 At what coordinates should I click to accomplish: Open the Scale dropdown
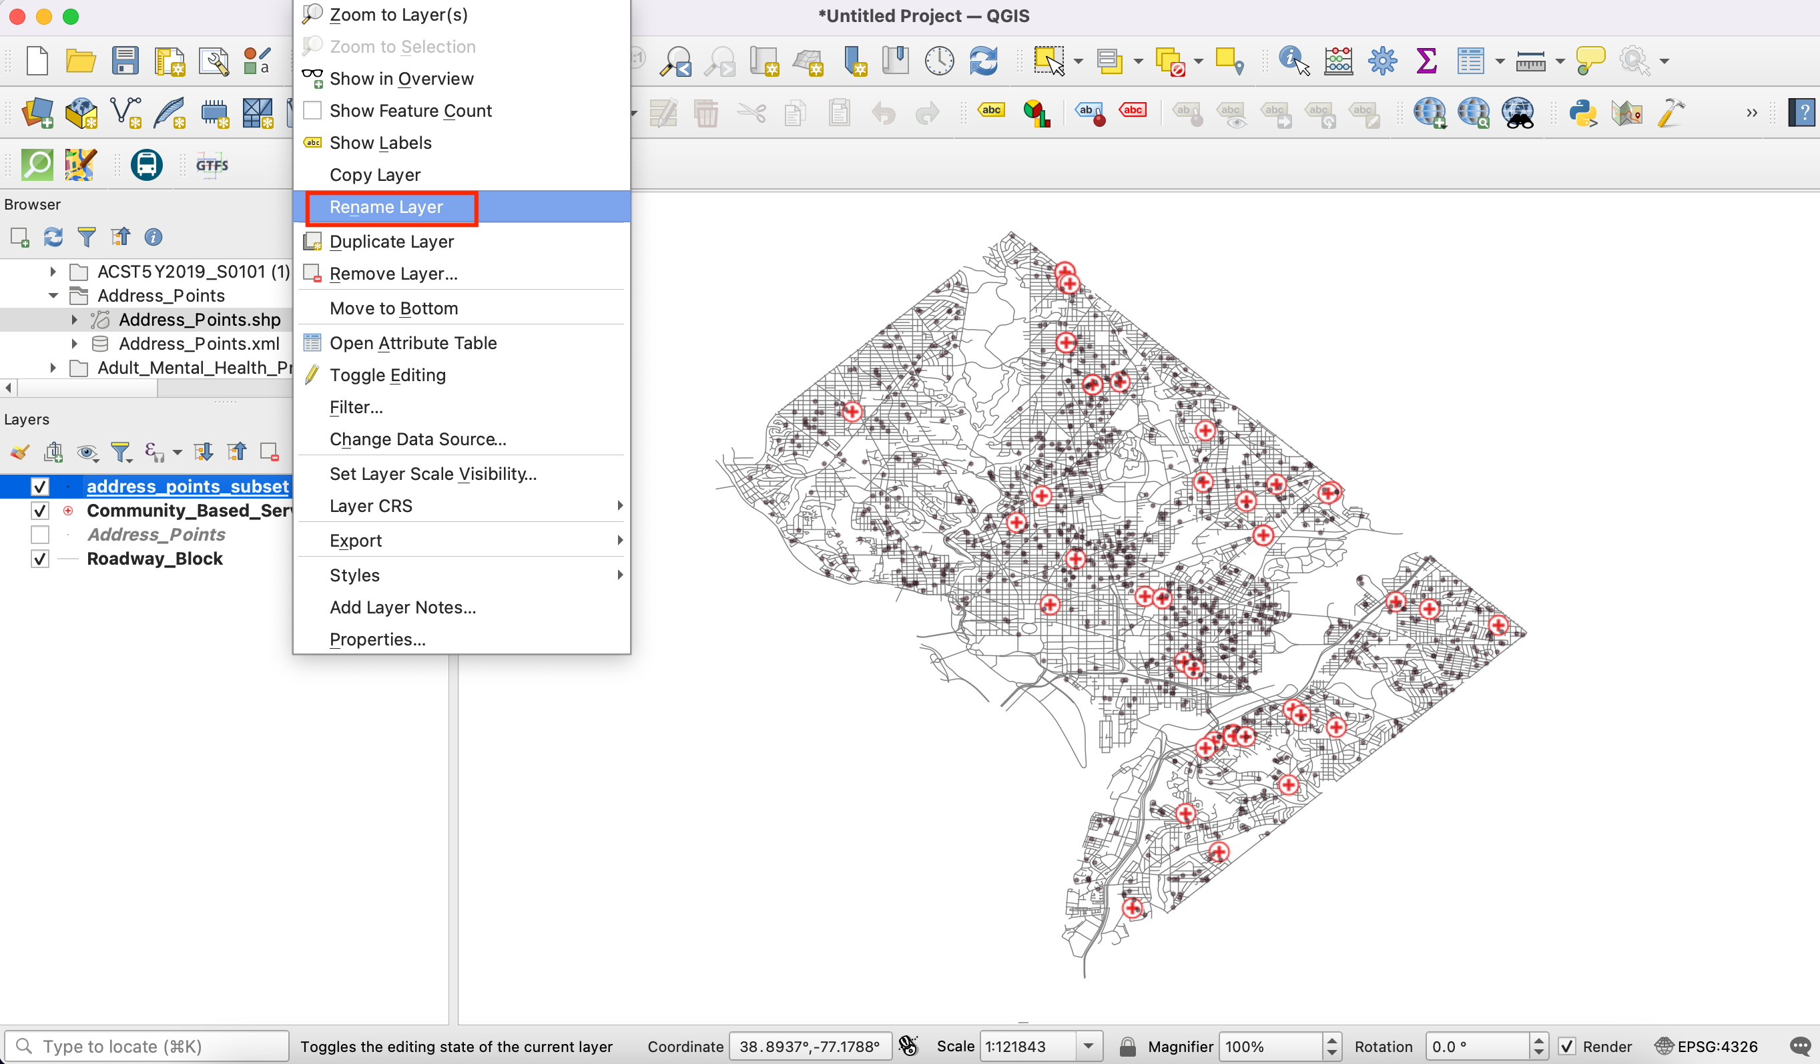[x=1089, y=1046]
